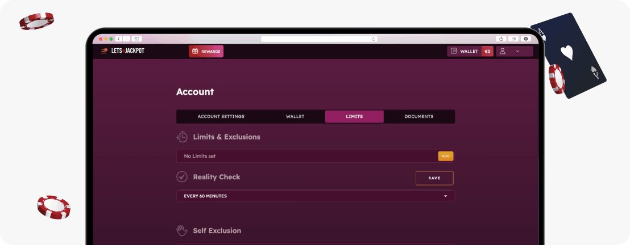Click the Reality Check heading
Image resolution: width=630 pixels, height=245 pixels.
pyautogui.click(x=217, y=177)
